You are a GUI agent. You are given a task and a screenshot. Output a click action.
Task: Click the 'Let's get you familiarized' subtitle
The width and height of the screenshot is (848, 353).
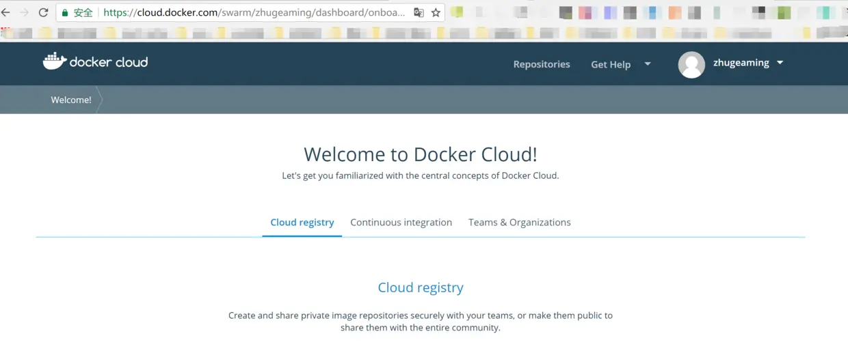click(421, 175)
